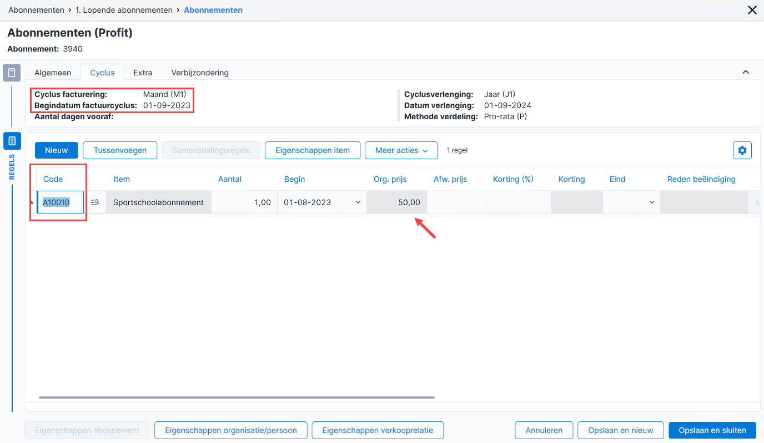Click the row drag handle at right edge
764x443 pixels.
tap(757, 203)
